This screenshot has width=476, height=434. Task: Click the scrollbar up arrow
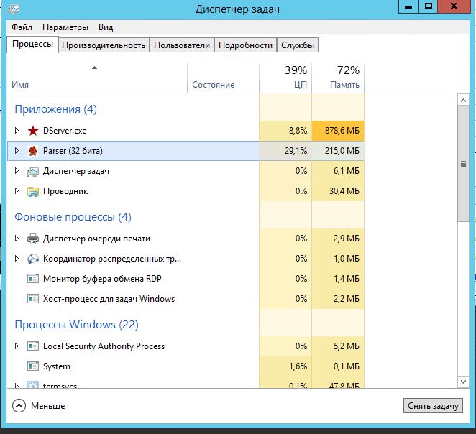click(463, 101)
